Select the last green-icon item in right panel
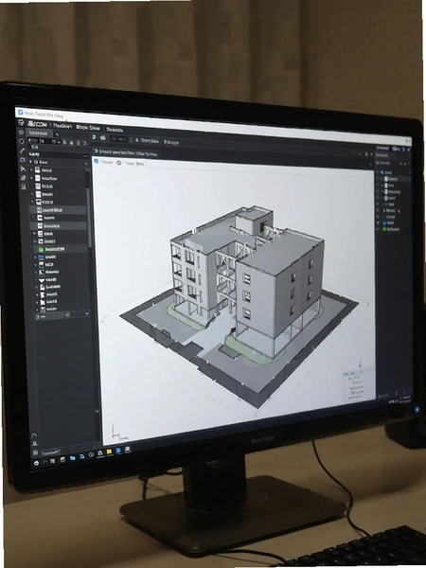Screen dimensions: 426x568 pyautogui.click(x=392, y=229)
